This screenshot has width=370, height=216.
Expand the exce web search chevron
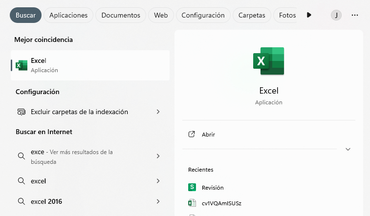(x=158, y=156)
